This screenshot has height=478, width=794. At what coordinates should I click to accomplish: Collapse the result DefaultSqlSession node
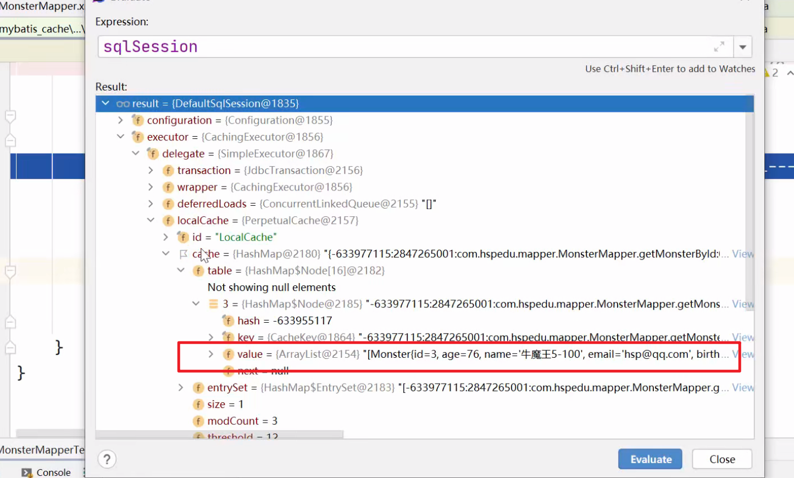pyautogui.click(x=106, y=104)
